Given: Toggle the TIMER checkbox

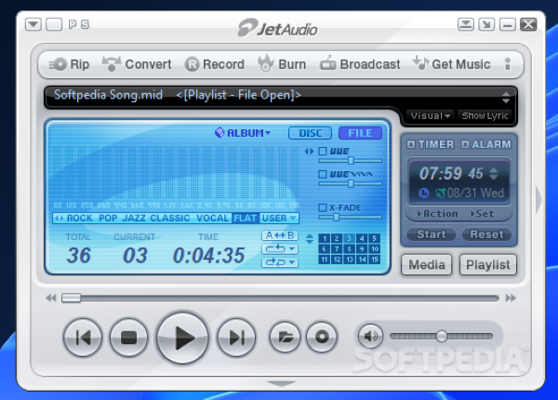Looking at the screenshot, I should (x=411, y=144).
